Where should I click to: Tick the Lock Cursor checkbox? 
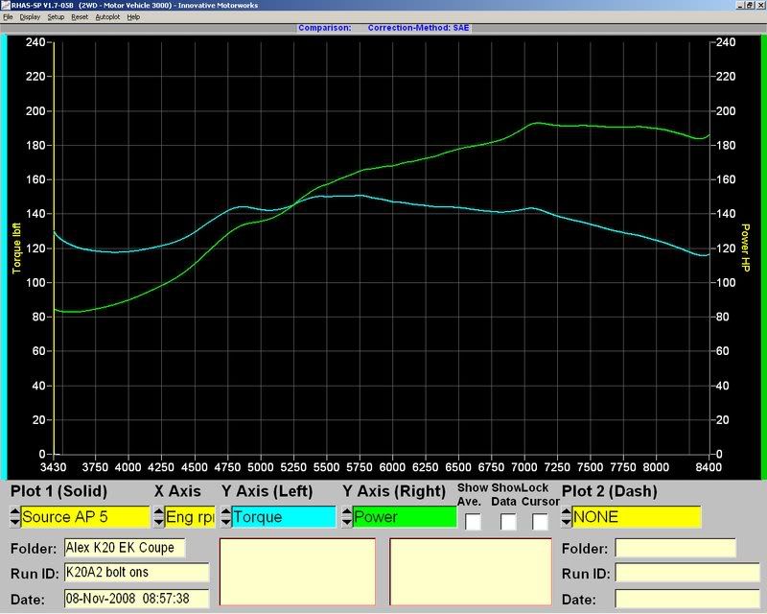[540, 522]
